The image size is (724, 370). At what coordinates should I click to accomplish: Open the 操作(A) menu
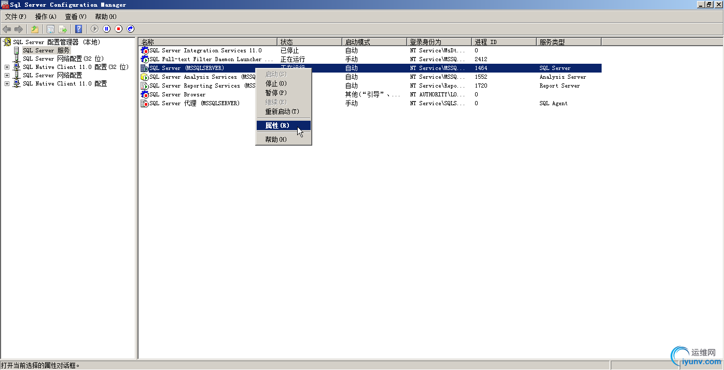(x=46, y=17)
